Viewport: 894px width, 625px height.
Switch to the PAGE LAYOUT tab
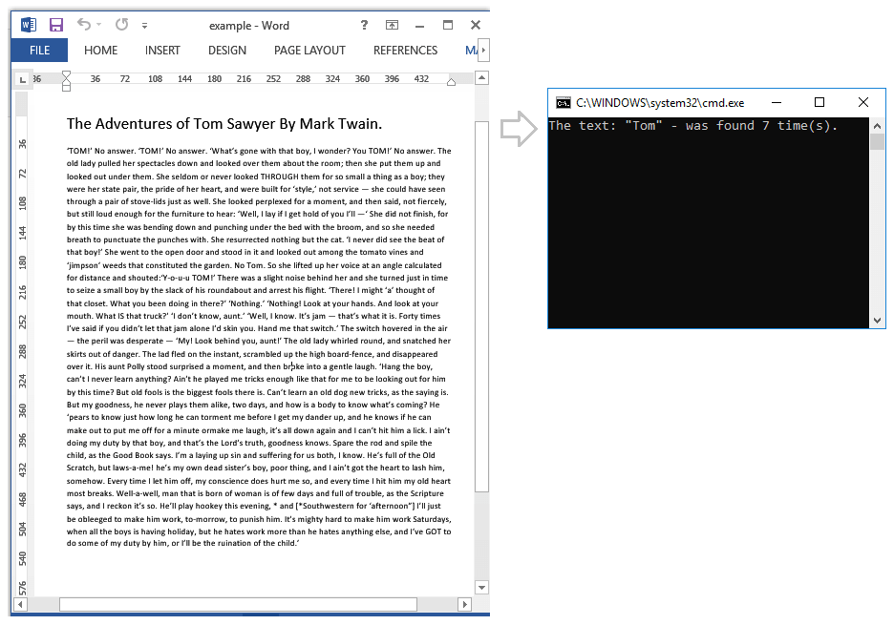(x=309, y=50)
